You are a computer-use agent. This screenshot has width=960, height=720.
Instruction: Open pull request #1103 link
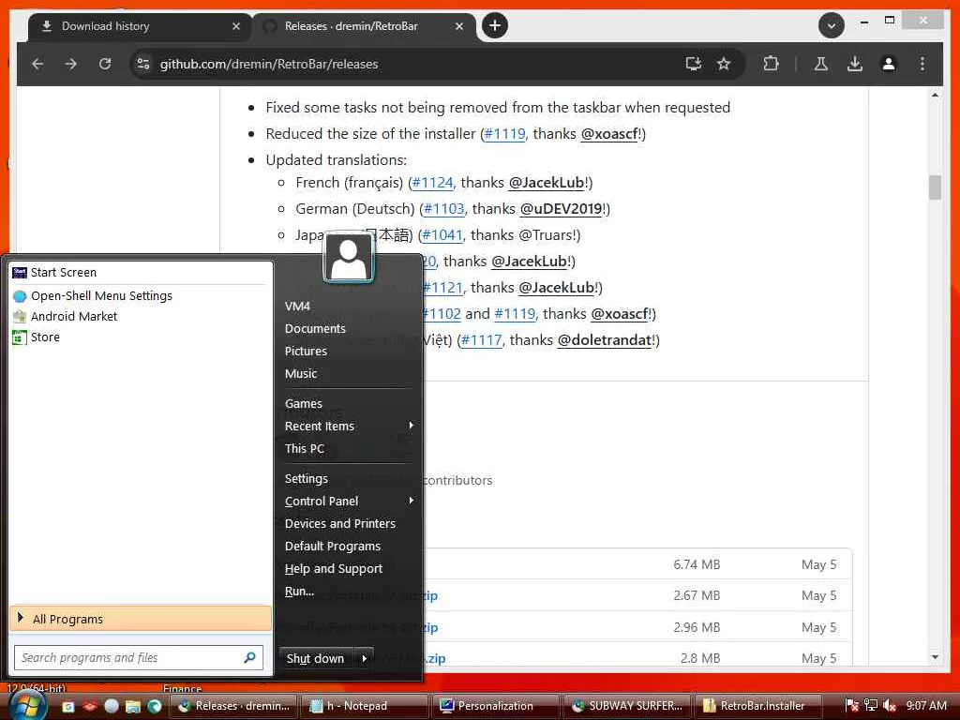point(443,209)
